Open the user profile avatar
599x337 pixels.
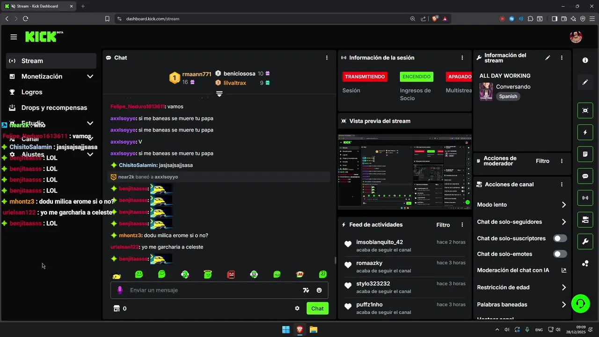(x=576, y=37)
